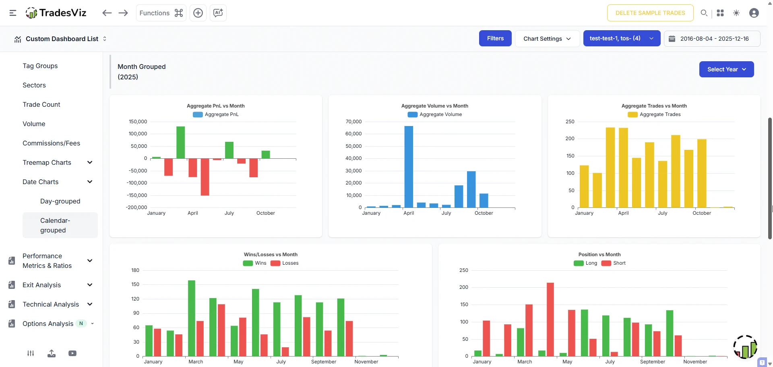Open the video tutorials icon at sidebar bottom
773x367 pixels.
(72, 353)
